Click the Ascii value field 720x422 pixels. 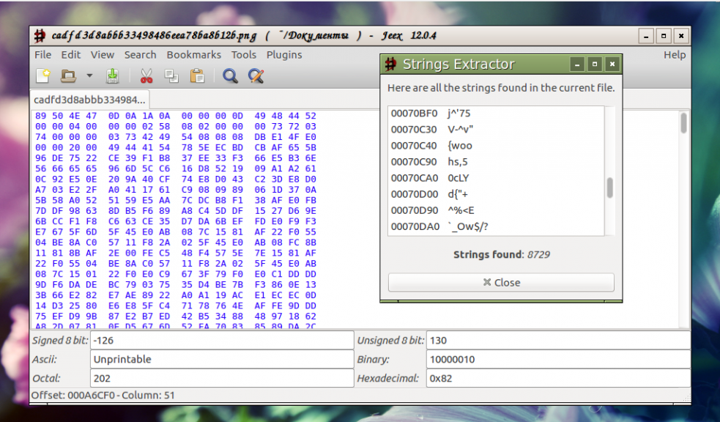(x=222, y=359)
